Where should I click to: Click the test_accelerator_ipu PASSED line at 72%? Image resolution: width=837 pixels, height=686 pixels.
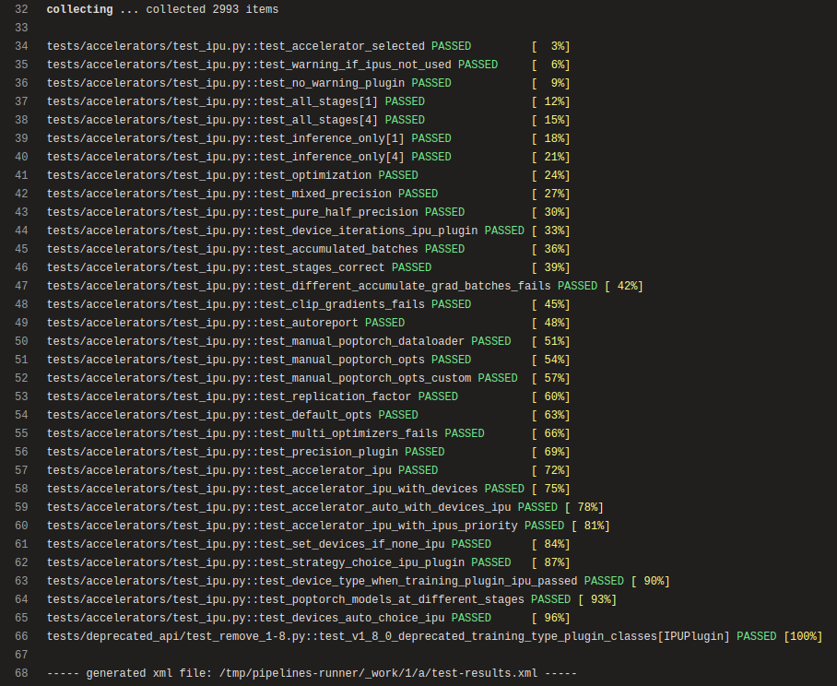click(x=308, y=470)
